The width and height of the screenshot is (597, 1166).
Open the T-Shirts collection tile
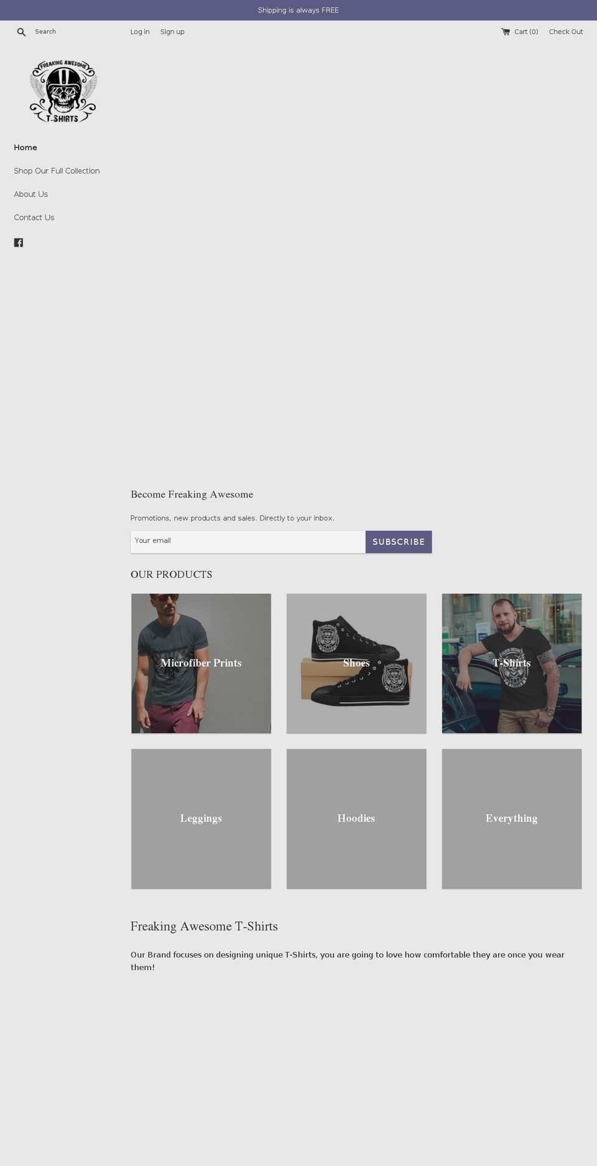pos(512,664)
